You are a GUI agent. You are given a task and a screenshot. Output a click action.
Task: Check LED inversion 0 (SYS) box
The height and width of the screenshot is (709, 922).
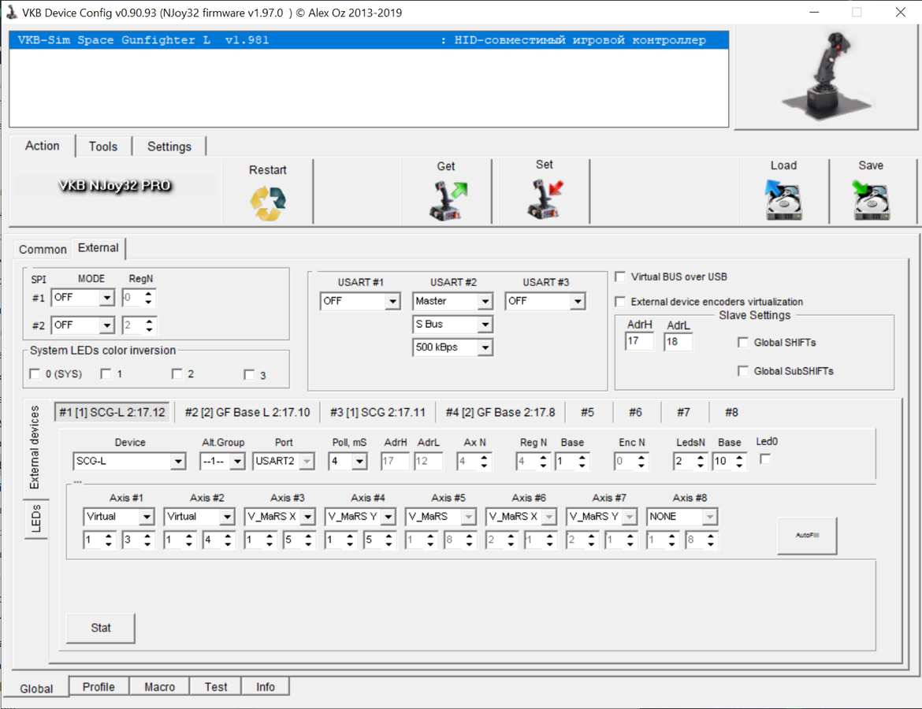(35, 374)
